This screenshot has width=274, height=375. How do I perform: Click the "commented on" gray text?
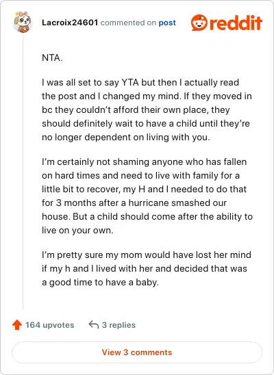pos(128,23)
